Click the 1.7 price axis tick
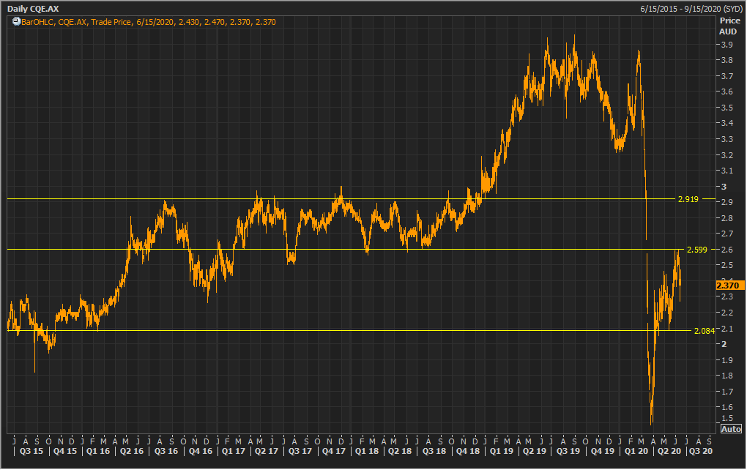 [x=727, y=392]
